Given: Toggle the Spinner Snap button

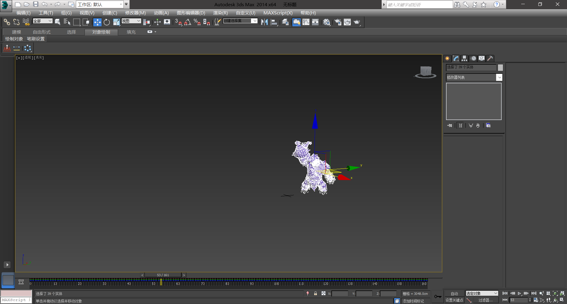Looking at the screenshot, I should tap(206, 22).
